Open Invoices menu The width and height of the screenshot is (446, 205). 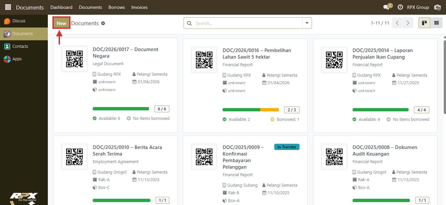[x=140, y=7]
